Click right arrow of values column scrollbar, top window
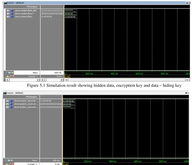The height and width of the screenshot is (165, 192). [62, 80]
